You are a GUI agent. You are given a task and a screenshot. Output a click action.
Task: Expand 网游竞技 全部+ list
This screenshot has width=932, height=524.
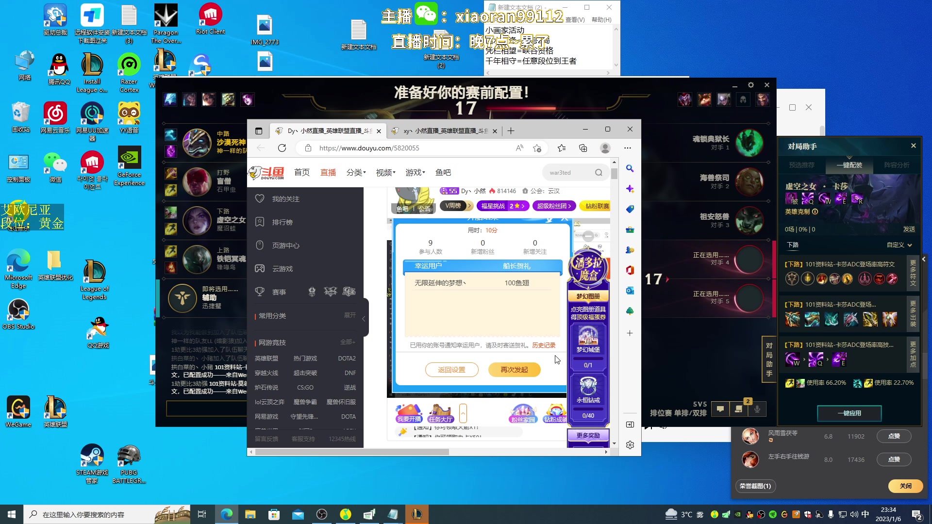pyautogui.click(x=348, y=342)
